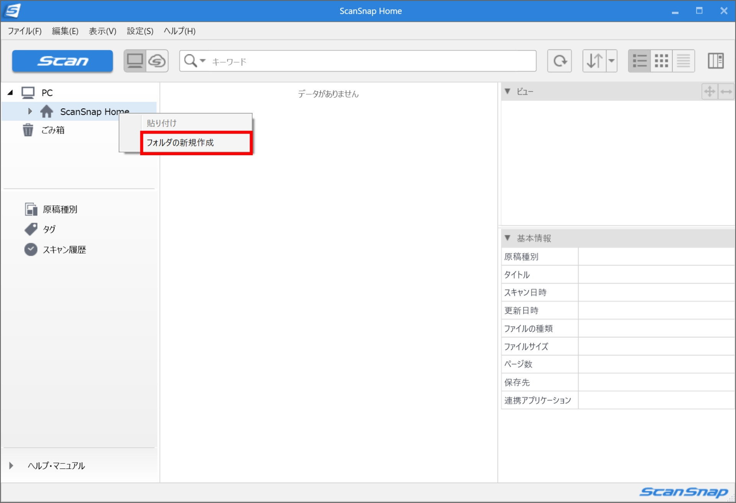The width and height of the screenshot is (736, 503).
Task: Switch to compact lines view
Action: pos(683,61)
